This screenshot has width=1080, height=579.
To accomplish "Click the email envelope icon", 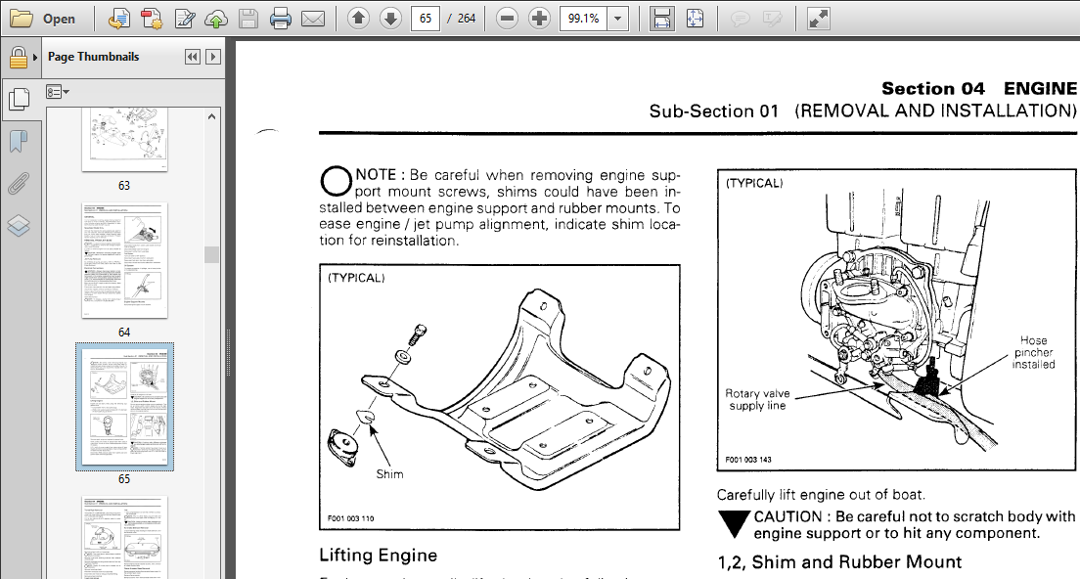I will 313,19.
